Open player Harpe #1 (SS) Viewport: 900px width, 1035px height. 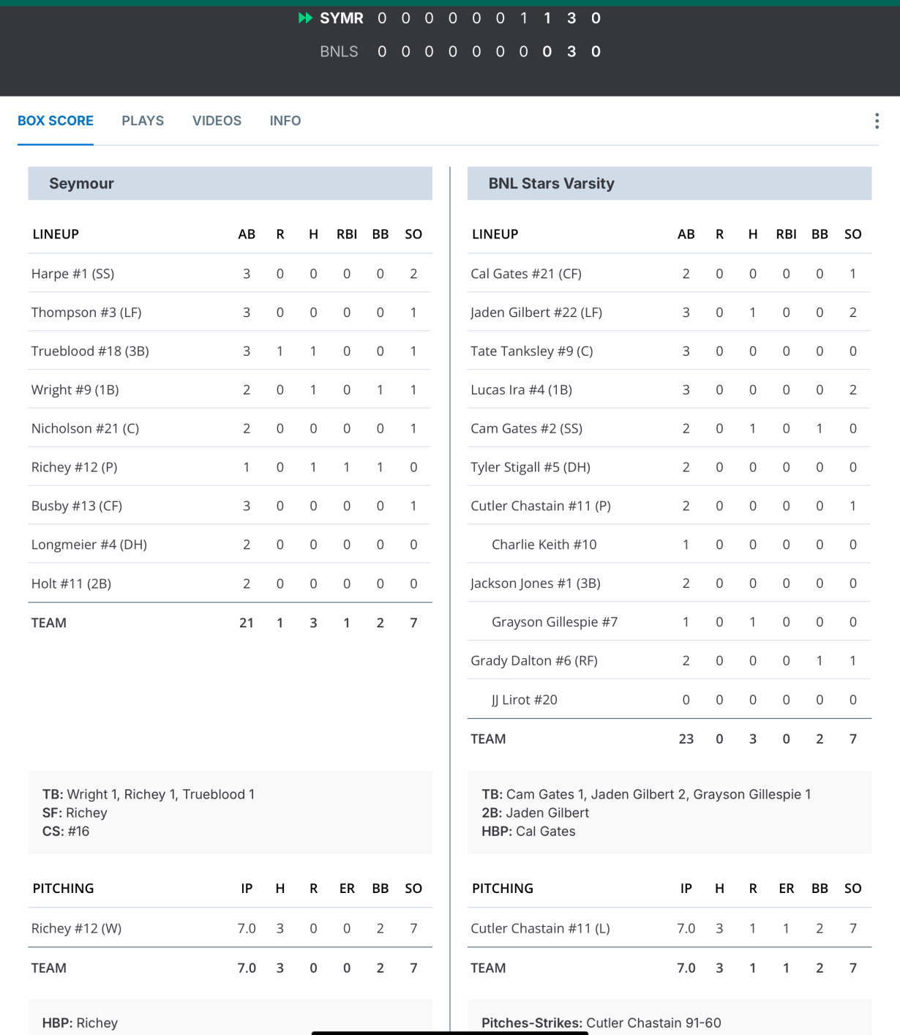pyautogui.click(x=72, y=274)
